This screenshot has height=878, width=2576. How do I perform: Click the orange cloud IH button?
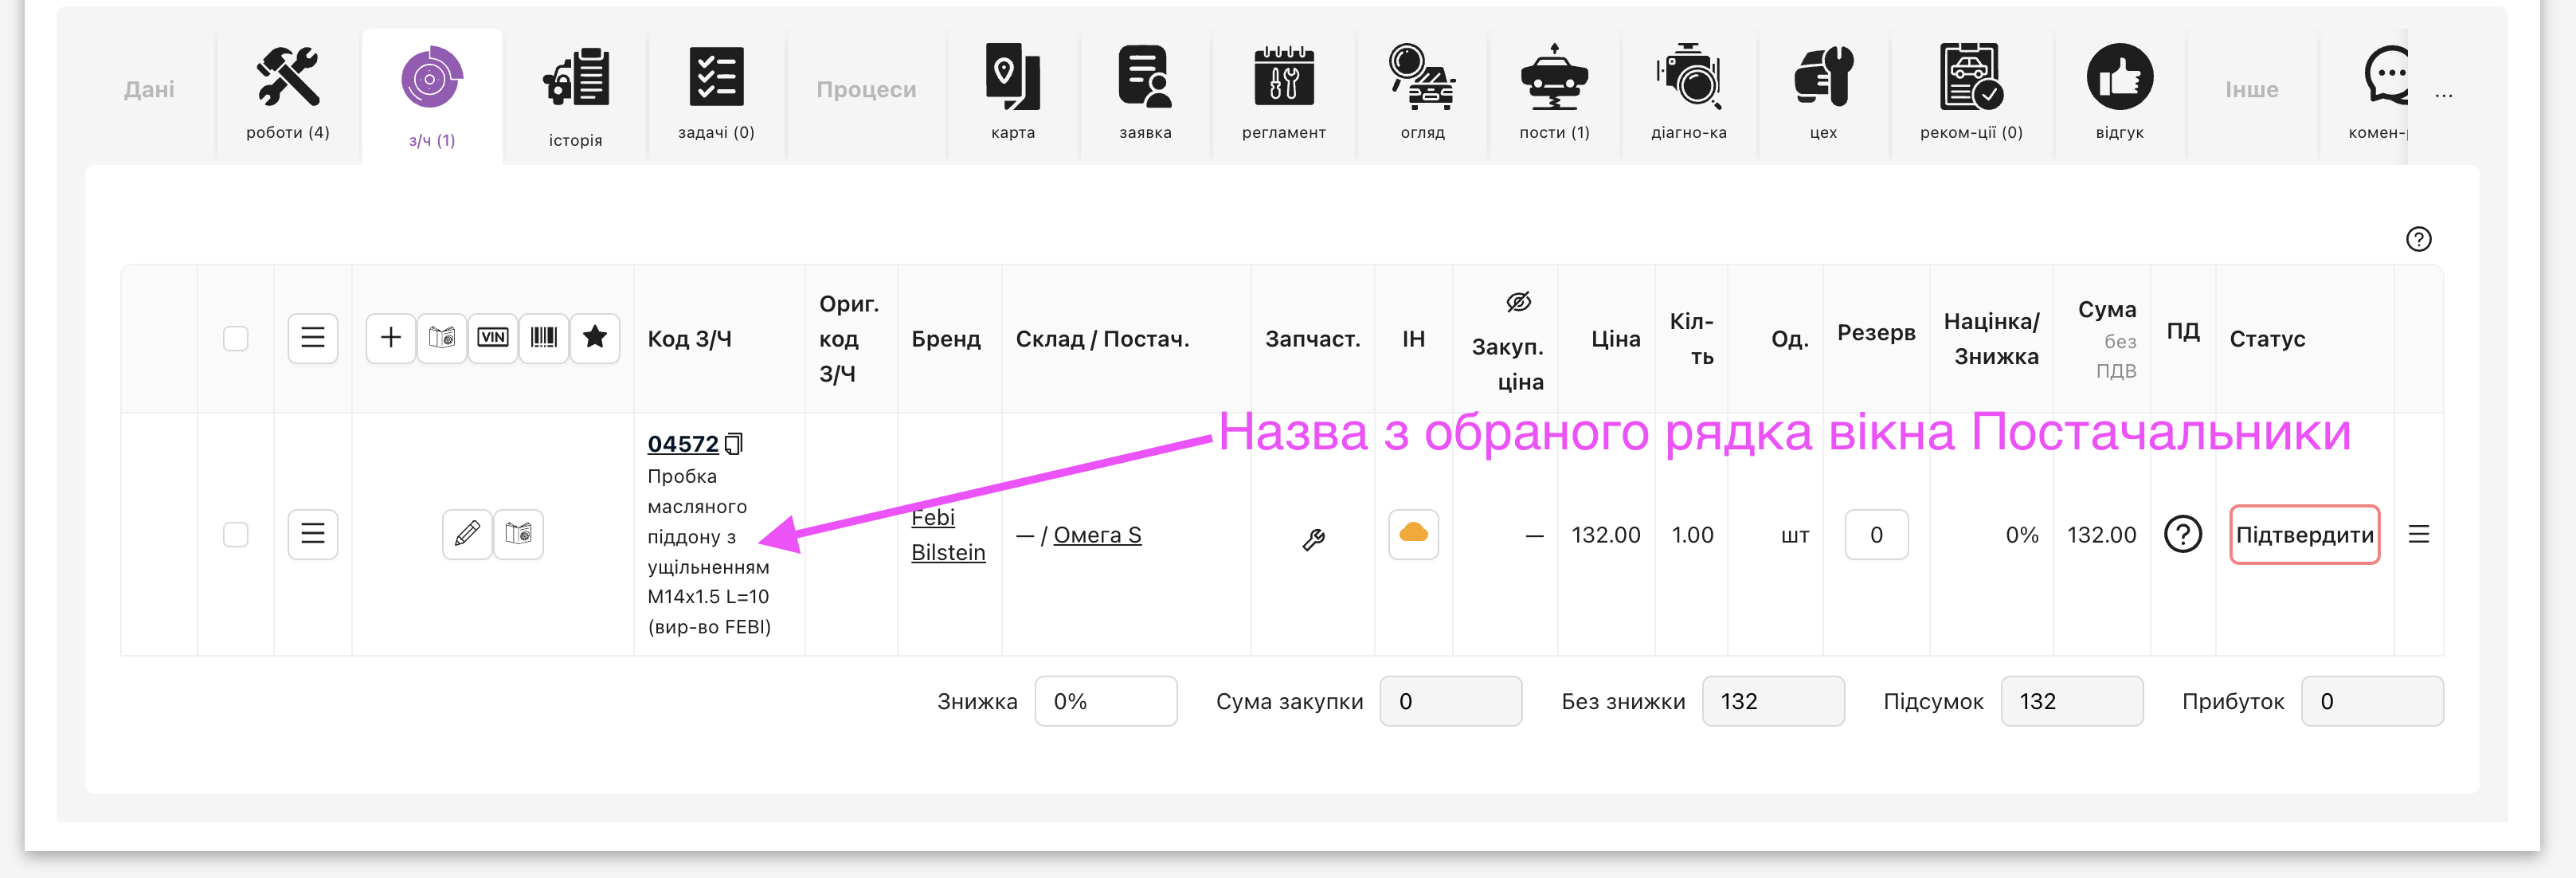(1413, 534)
